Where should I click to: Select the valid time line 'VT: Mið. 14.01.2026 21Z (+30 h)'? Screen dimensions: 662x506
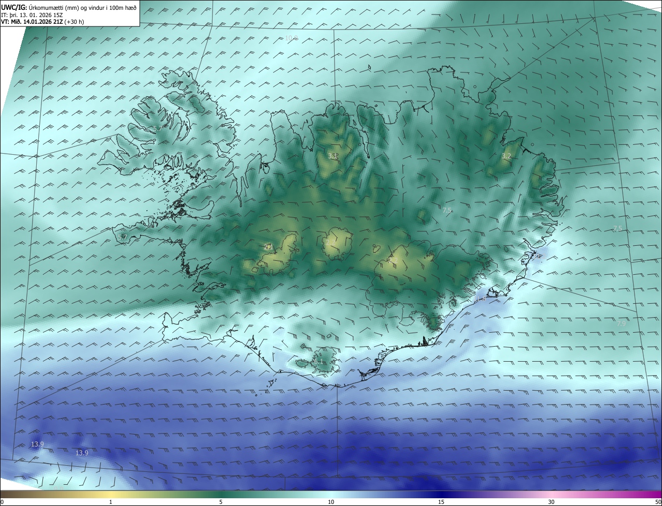43,22
